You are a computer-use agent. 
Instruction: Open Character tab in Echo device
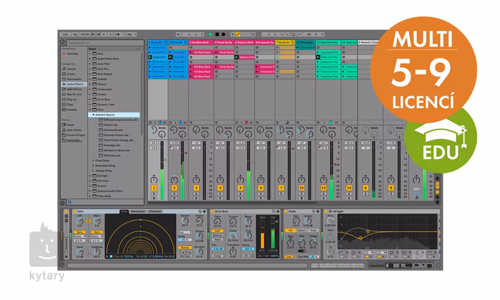tap(154, 212)
